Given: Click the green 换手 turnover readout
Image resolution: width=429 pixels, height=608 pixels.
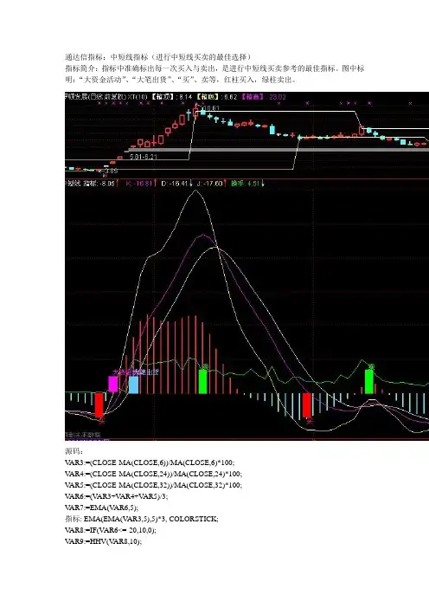Looking at the screenshot, I should point(247,183).
